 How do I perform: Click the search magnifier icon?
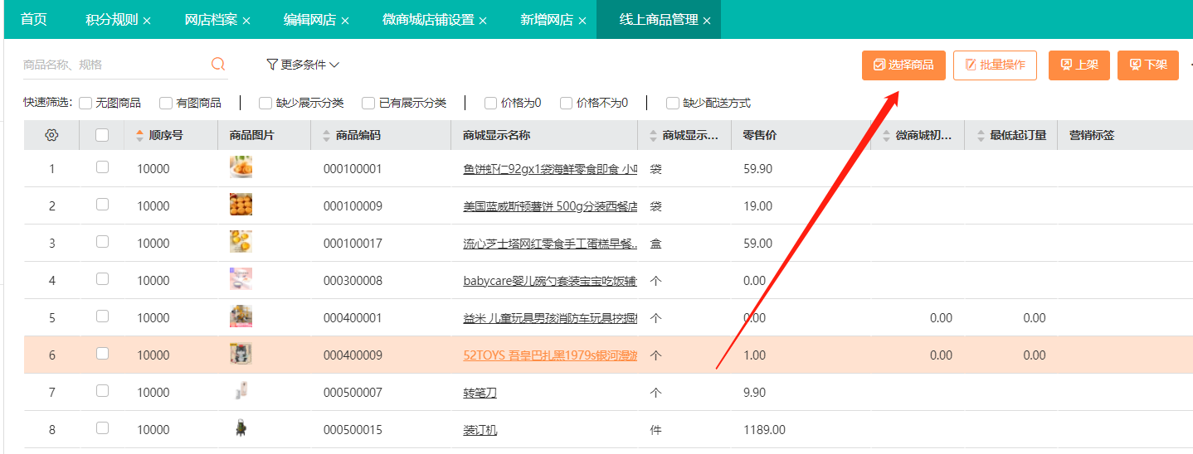tap(218, 65)
